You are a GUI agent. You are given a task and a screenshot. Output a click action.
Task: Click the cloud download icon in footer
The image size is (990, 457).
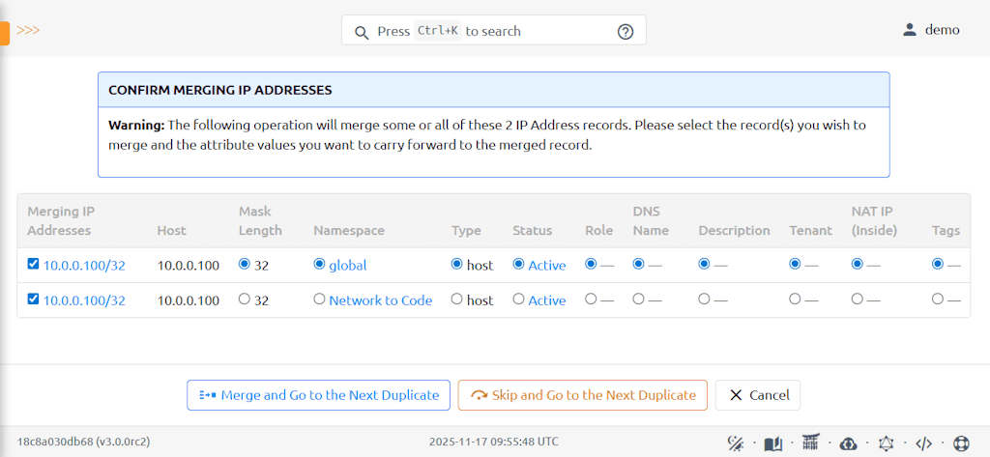click(x=848, y=443)
